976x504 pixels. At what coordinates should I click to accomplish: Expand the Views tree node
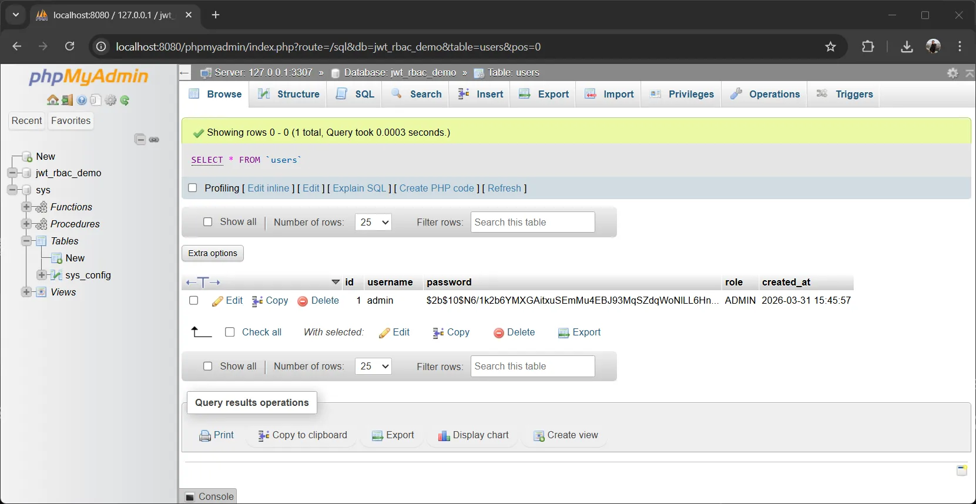click(26, 292)
